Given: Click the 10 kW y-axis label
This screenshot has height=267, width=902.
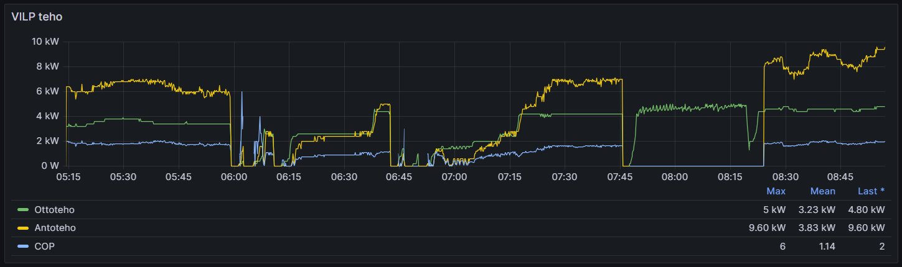Looking at the screenshot, I should pos(46,42).
